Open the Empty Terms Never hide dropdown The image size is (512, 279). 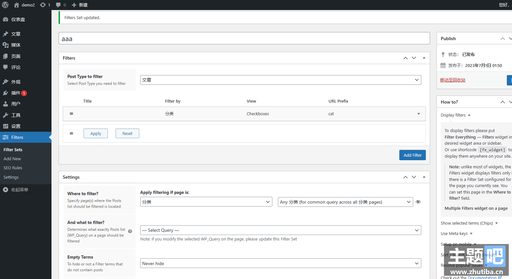(x=280, y=263)
